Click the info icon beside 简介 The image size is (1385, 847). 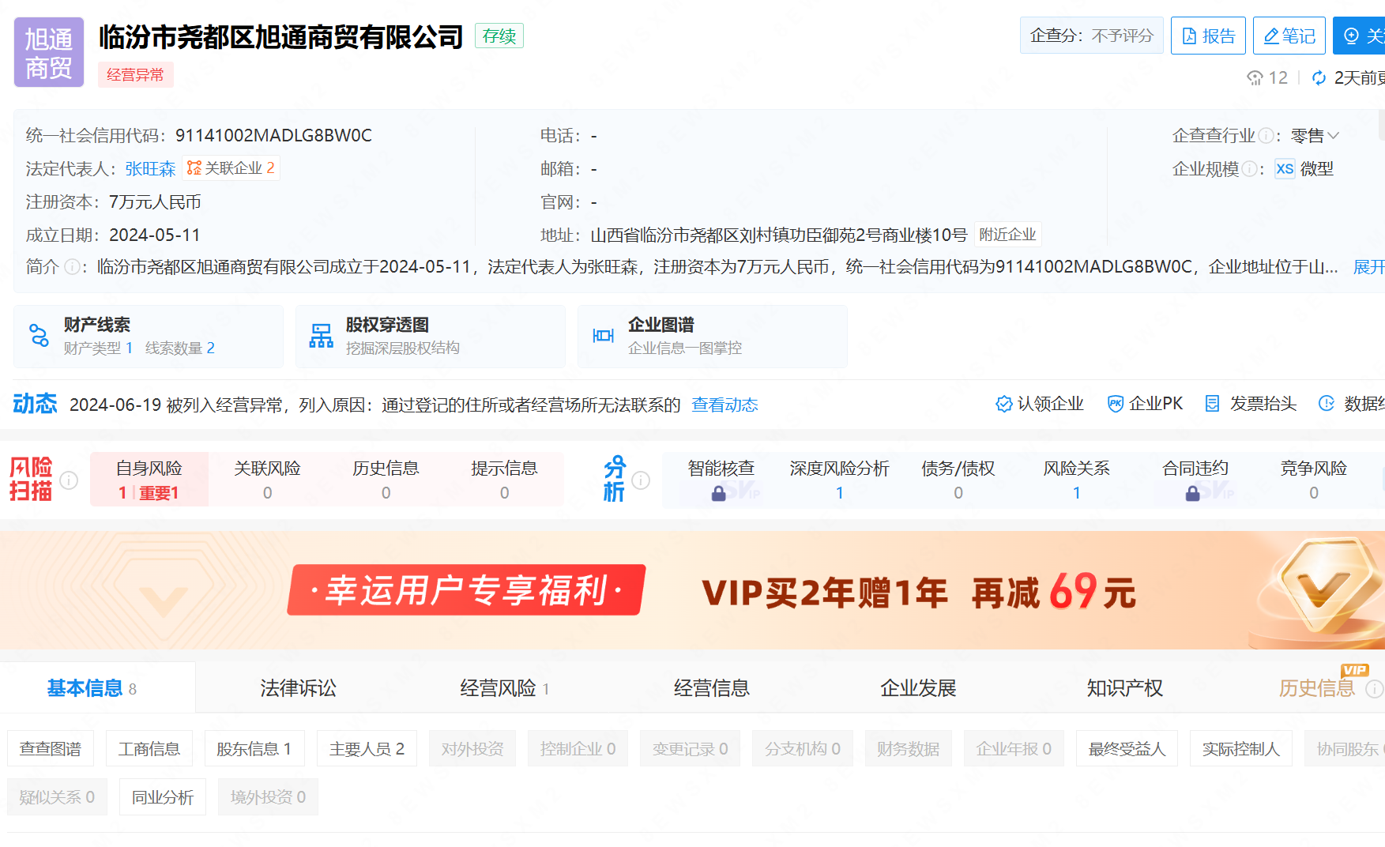point(72,267)
